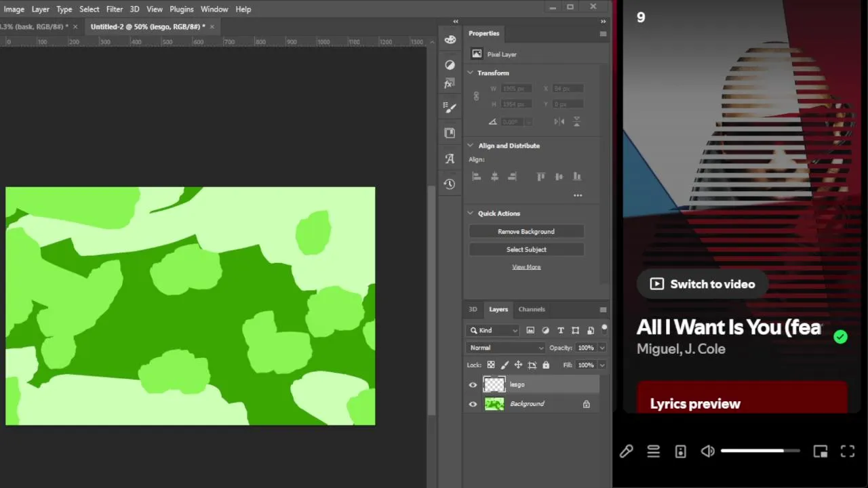
Task: Click Switch to video in Spotify
Action: (702, 284)
